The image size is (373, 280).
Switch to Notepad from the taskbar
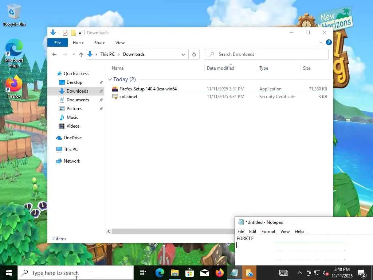point(235,273)
